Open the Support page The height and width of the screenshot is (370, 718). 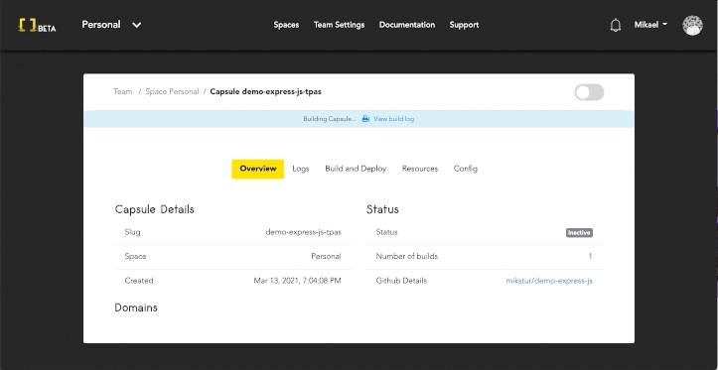click(464, 25)
